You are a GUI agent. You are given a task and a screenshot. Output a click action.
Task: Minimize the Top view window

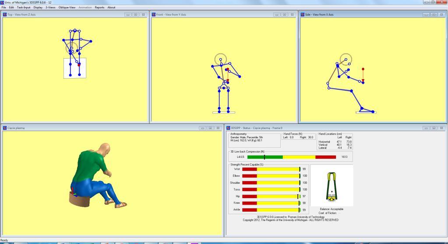click(x=128, y=14)
